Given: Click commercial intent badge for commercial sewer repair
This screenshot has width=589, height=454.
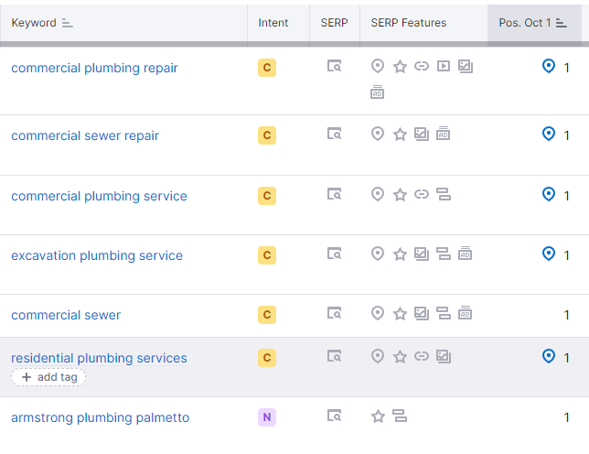Looking at the screenshot, I should (267, 135).
